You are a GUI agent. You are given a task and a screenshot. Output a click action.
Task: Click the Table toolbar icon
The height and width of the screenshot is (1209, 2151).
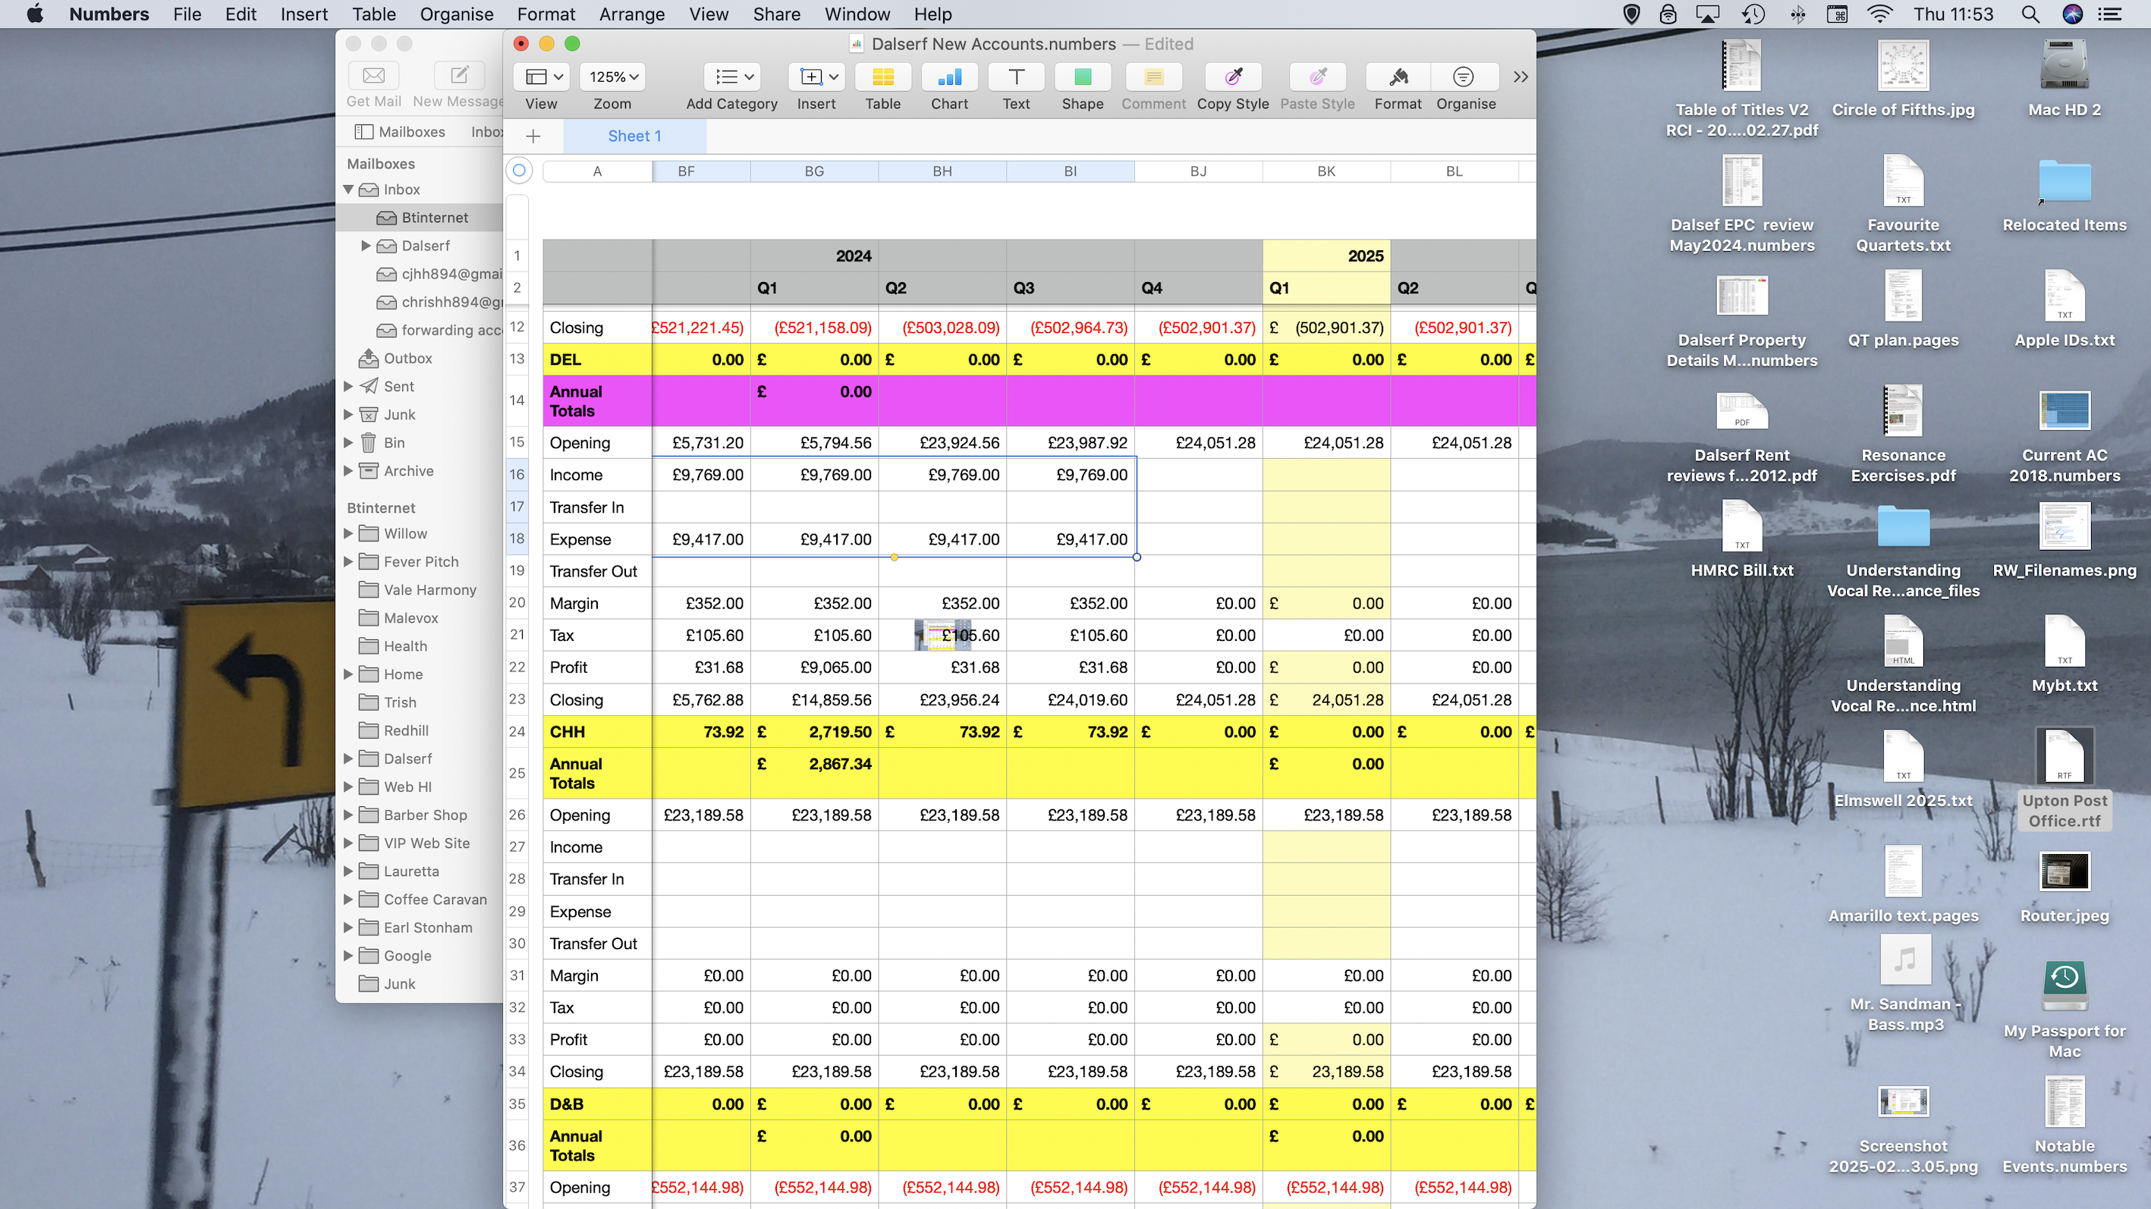coord(882,77)
